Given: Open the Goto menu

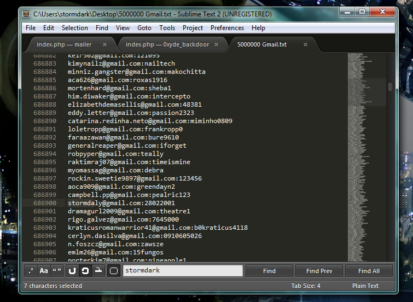Looking at the screenshot, I should [144, 28].
